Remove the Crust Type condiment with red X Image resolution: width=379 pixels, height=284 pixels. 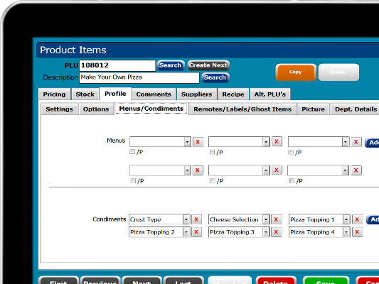coord(196,219)
